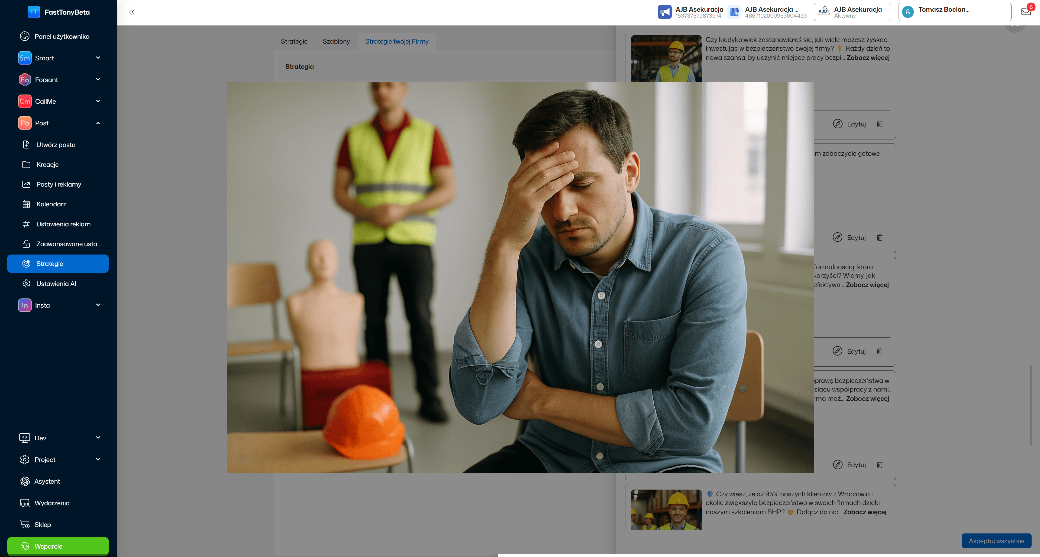Delete the first post with trash icon

click(x=880, y=124)
